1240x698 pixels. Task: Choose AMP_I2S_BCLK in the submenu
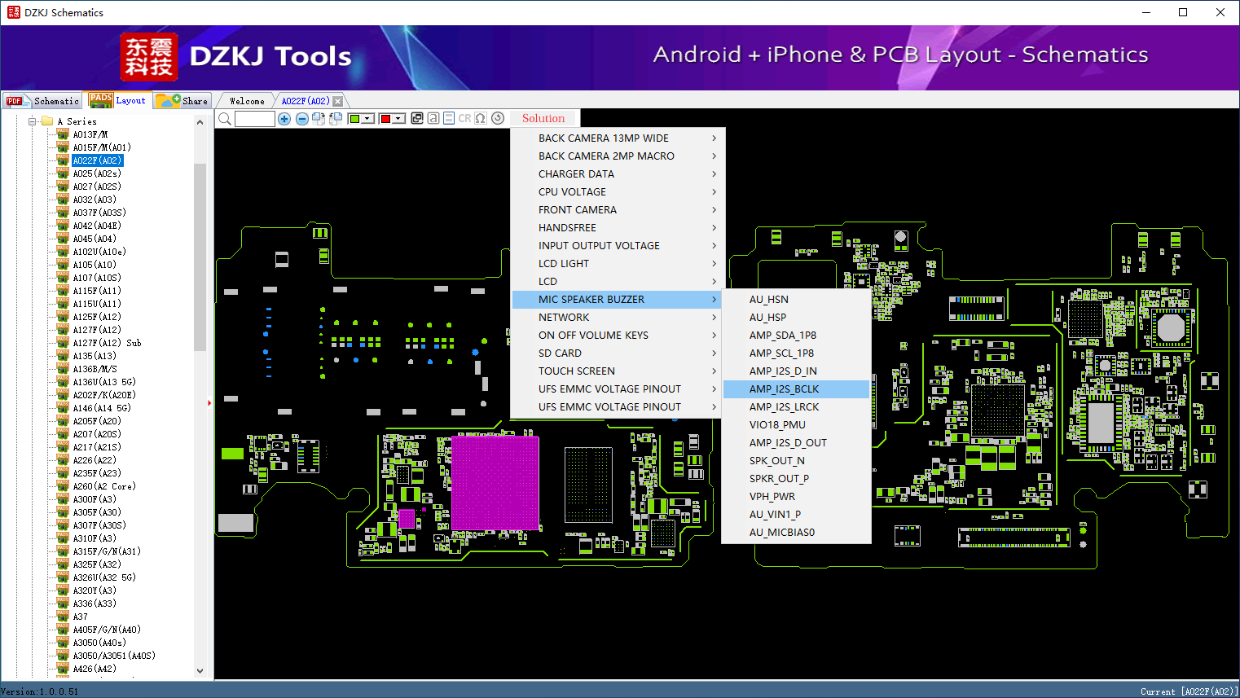click(797, 389)
